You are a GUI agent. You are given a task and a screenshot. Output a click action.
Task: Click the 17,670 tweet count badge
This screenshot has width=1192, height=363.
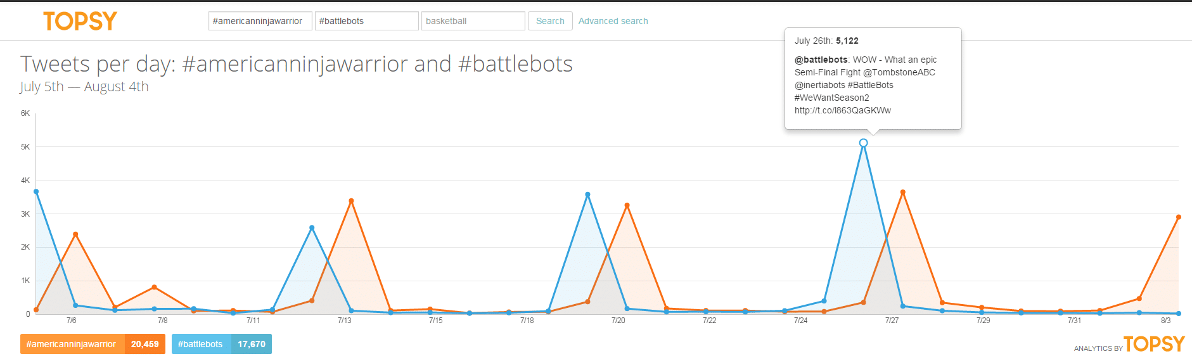tap(252, 344)
